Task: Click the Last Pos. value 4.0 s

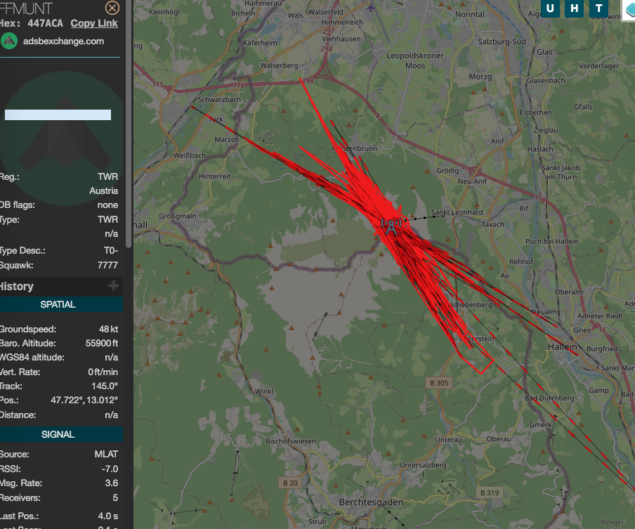Action: click(108, 516)
